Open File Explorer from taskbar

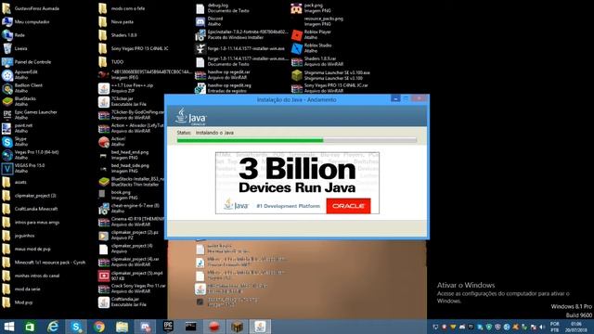pos(122,327)
